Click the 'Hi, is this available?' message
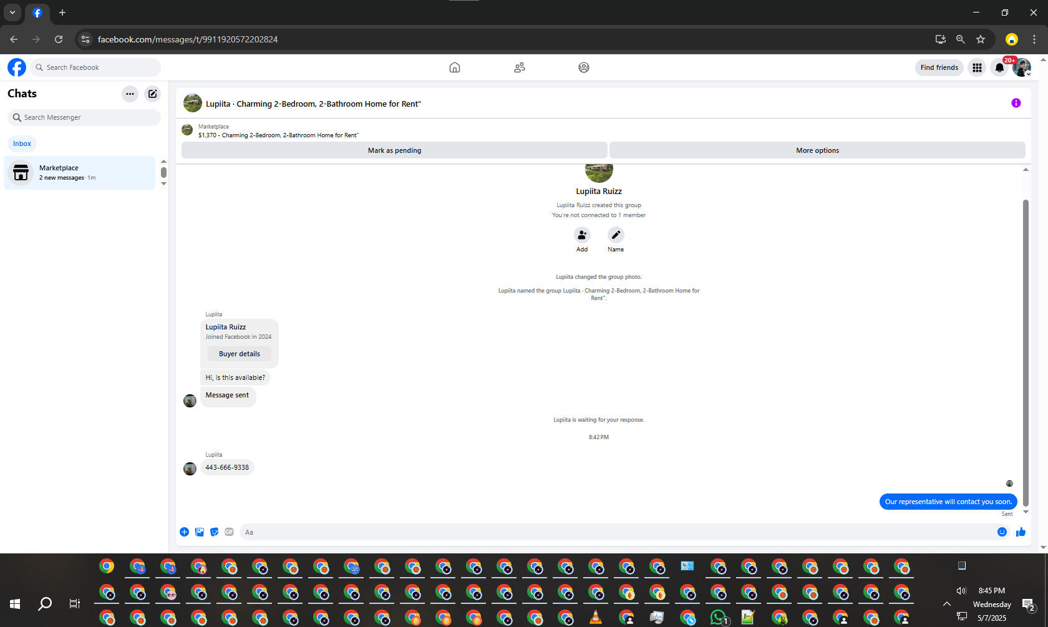Image resolution: width=1048 pixels, height=627 pixels. pyautogui.click(x=235, y=377)
